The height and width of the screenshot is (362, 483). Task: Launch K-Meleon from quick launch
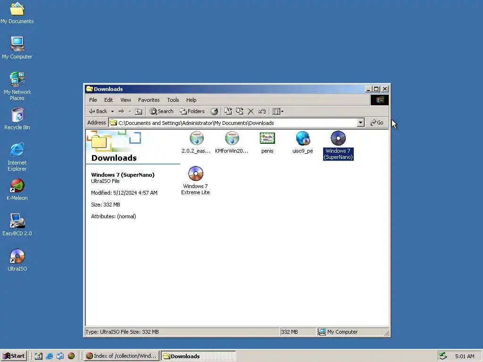71,356
